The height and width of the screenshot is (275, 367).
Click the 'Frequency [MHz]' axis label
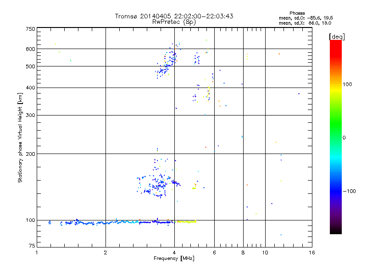point(174,258)
